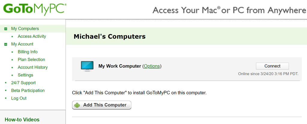307x124 pixels.
Task: Open Options for My Work Computer
Action: [x=152, y=66]
